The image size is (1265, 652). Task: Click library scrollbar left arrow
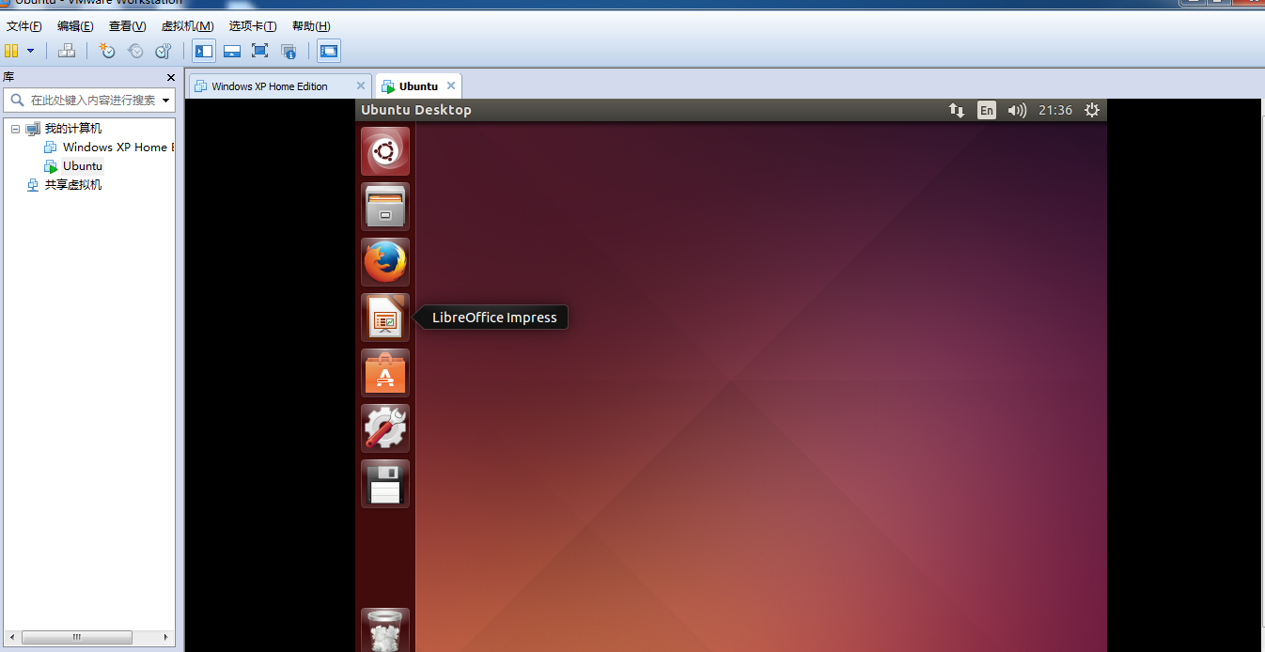(10, 637)
